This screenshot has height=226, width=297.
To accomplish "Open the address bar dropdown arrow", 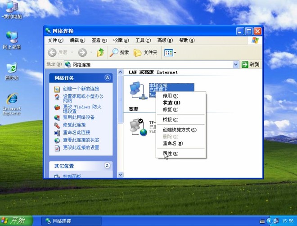I will pos(236,64).
